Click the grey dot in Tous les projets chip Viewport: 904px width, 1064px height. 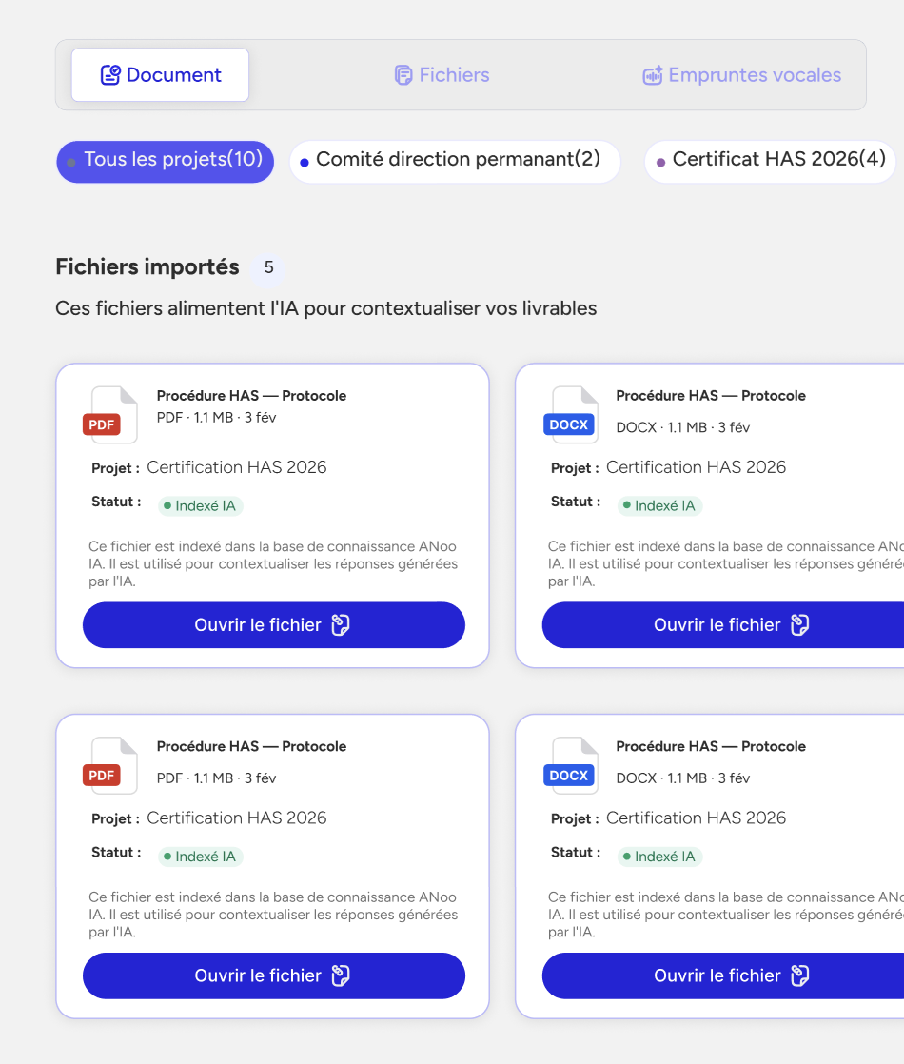(x=70, y=163)
